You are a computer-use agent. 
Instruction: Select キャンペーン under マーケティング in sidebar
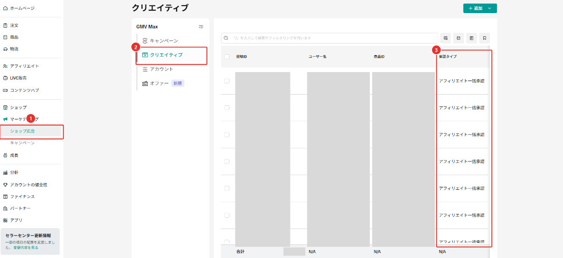pyautogui.click(x=23, y=143)
